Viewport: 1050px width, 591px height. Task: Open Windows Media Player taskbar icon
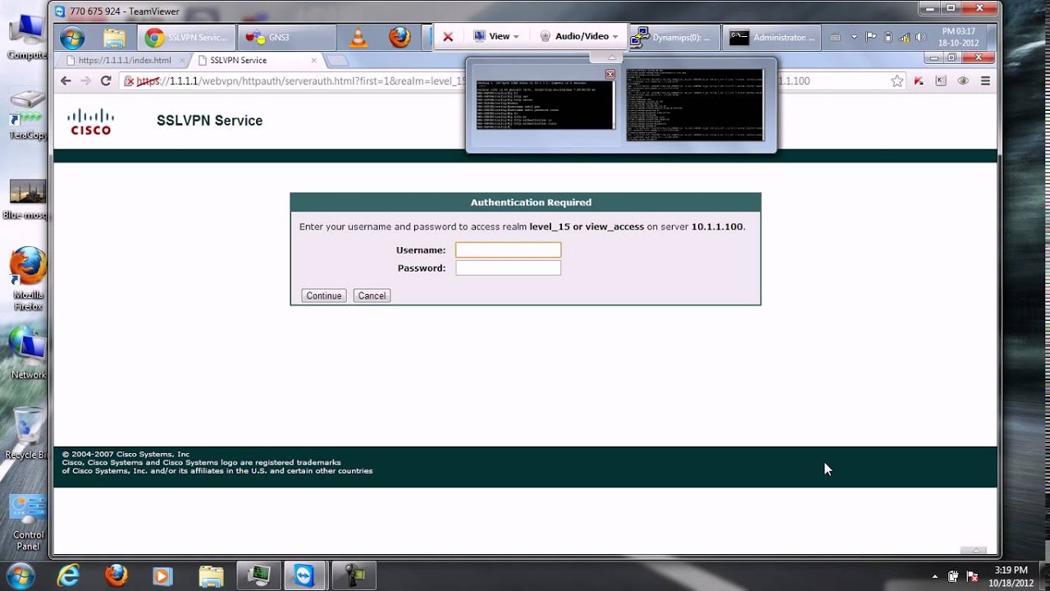pos(162,576)
